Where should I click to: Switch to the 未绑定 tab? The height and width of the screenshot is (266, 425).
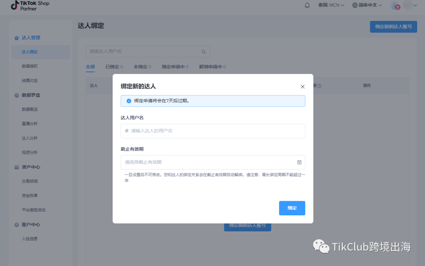(x=142, y=67)
